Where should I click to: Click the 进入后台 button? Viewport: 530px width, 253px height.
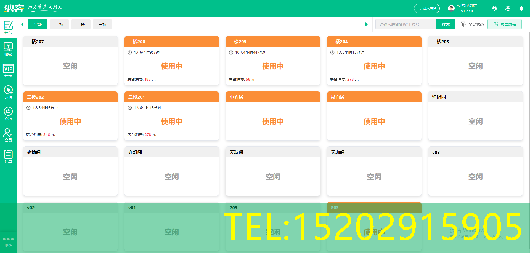pos(427,8)
